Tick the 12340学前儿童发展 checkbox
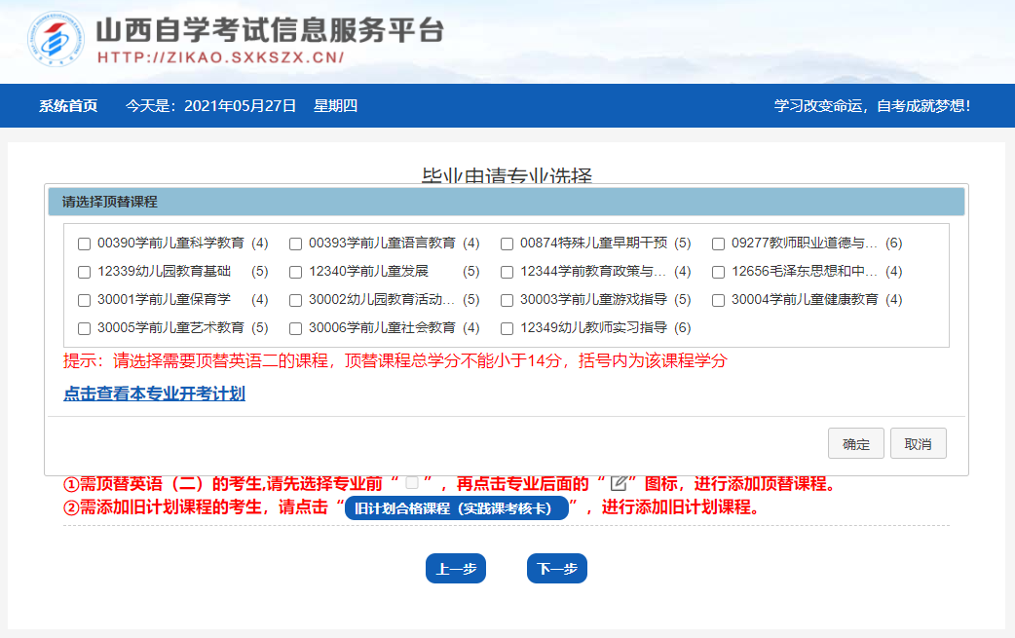The height and width of the screenshot is (638, 1015). click(295, 272)
